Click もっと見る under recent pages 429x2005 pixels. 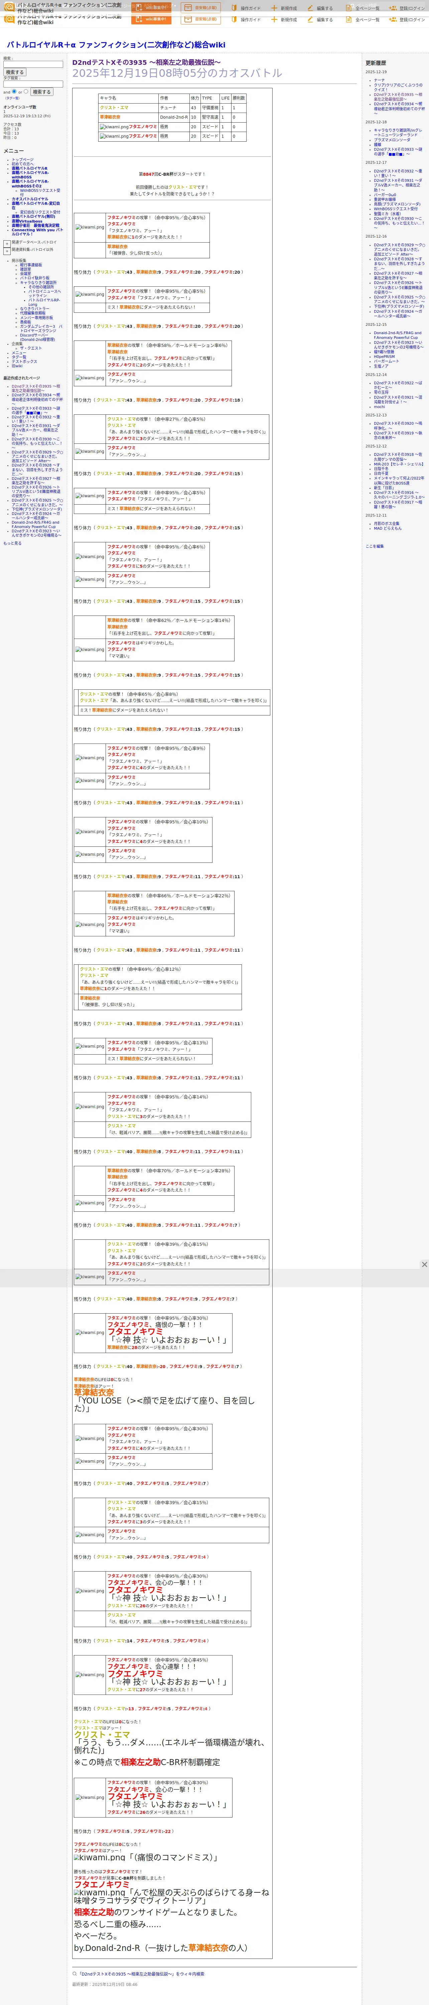(x=12, y=543)
